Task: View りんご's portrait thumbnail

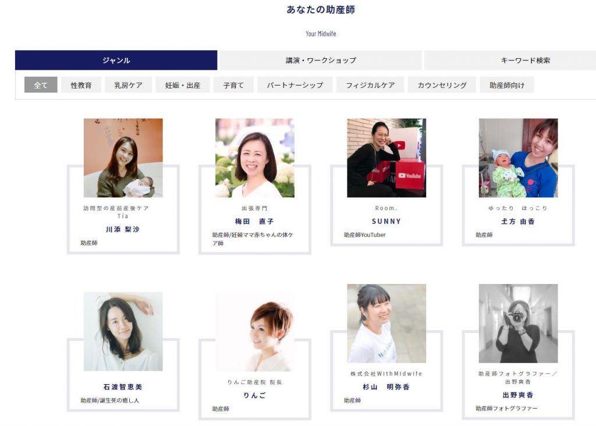Action: (255, 332)
